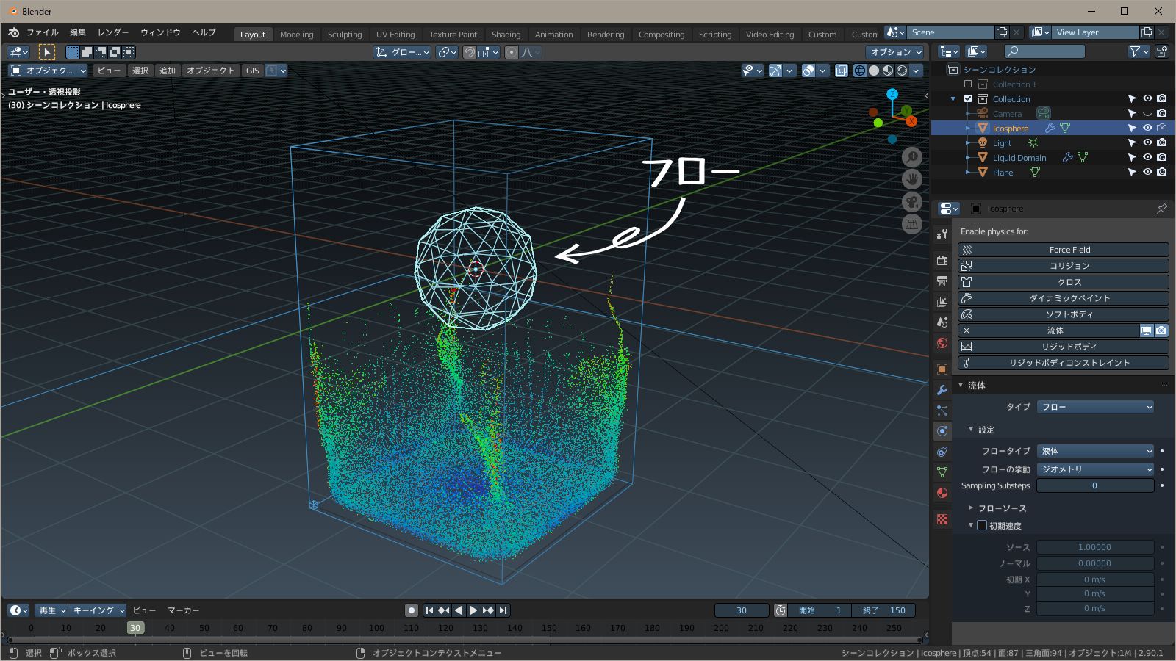Switch perspective/orthographic with the grid gizmo
1176x661 pixels.
pos(912,225)
